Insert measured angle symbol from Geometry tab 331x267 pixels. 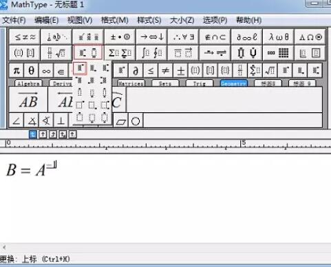32,121
